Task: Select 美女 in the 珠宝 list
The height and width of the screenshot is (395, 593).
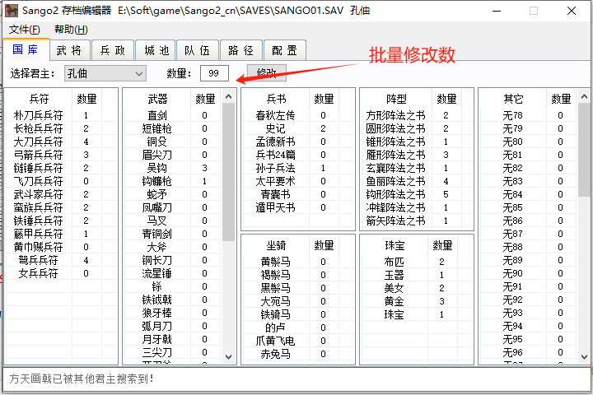Action: click(x=395, y=288)
